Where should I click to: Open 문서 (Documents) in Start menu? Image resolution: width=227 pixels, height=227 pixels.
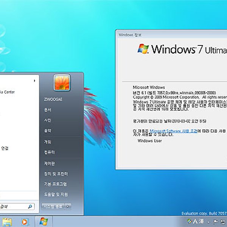click(x=48, y=110)
